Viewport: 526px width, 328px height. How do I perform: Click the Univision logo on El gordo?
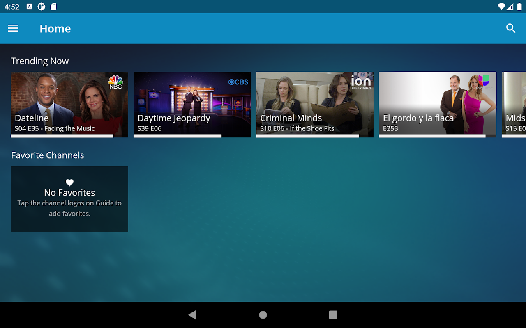[484, 82]
